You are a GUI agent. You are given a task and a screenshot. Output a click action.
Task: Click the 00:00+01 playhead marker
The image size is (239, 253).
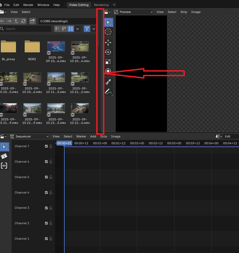[64, 143]
